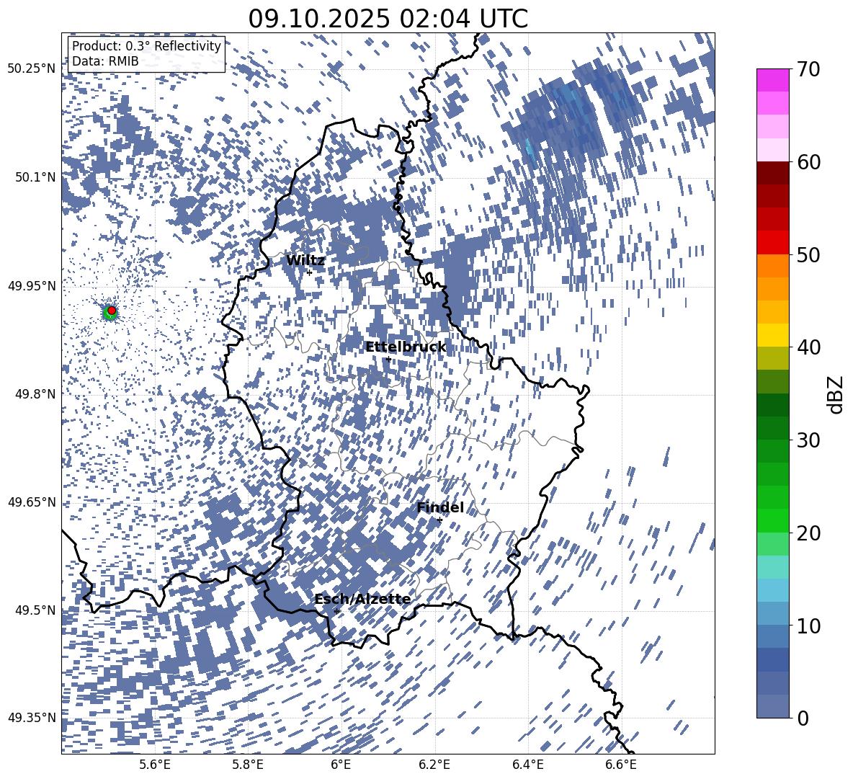Click the 50.25°N latitude tick label
The height and width of the screenshot is (779, 853).
(32, 68)
